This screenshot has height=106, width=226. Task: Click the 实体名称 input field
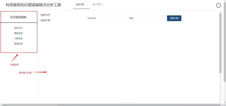pyautogui.click(x=113, y=18)
